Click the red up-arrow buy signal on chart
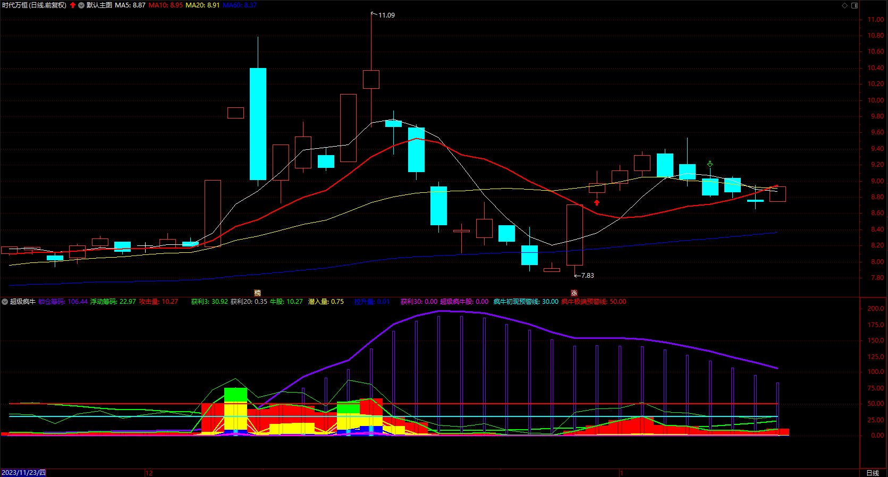Viewport: 888px width, 477px height. [x=597, y=202]
